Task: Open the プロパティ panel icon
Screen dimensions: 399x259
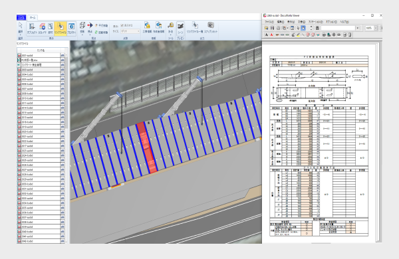Action: pos(72,29)
